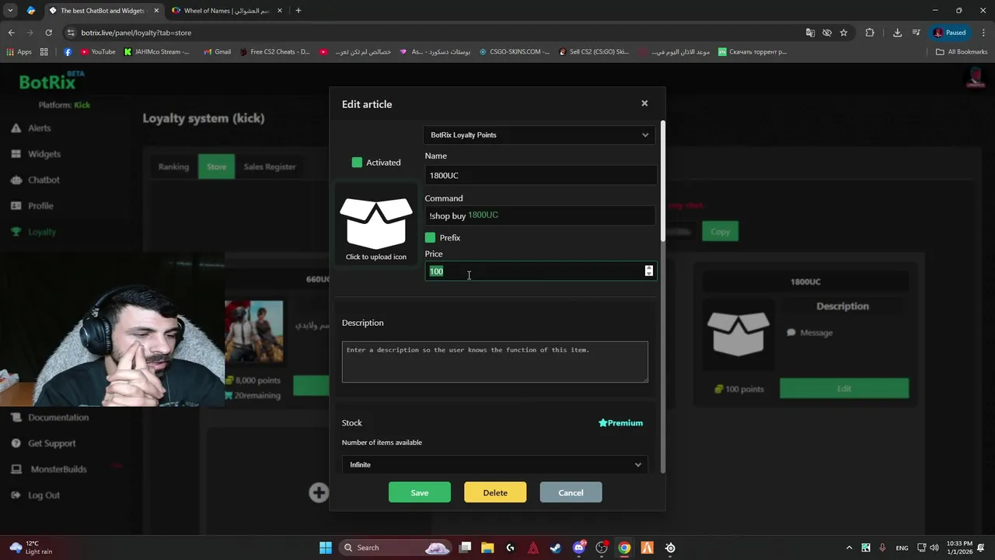Viewport: 995px width, 560px height.
Task: Save the article with the green Save button
Action: click(x=420, y=492)
